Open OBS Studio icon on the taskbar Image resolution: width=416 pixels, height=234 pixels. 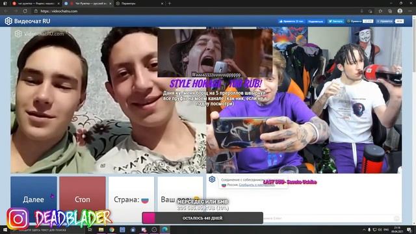point(154,229)
